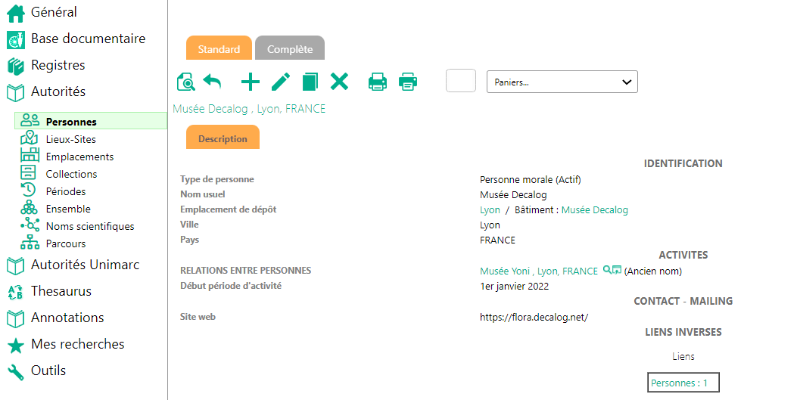Switch to the Standard tab
This screenshot has height=400, width=800.
click(219, 48)
